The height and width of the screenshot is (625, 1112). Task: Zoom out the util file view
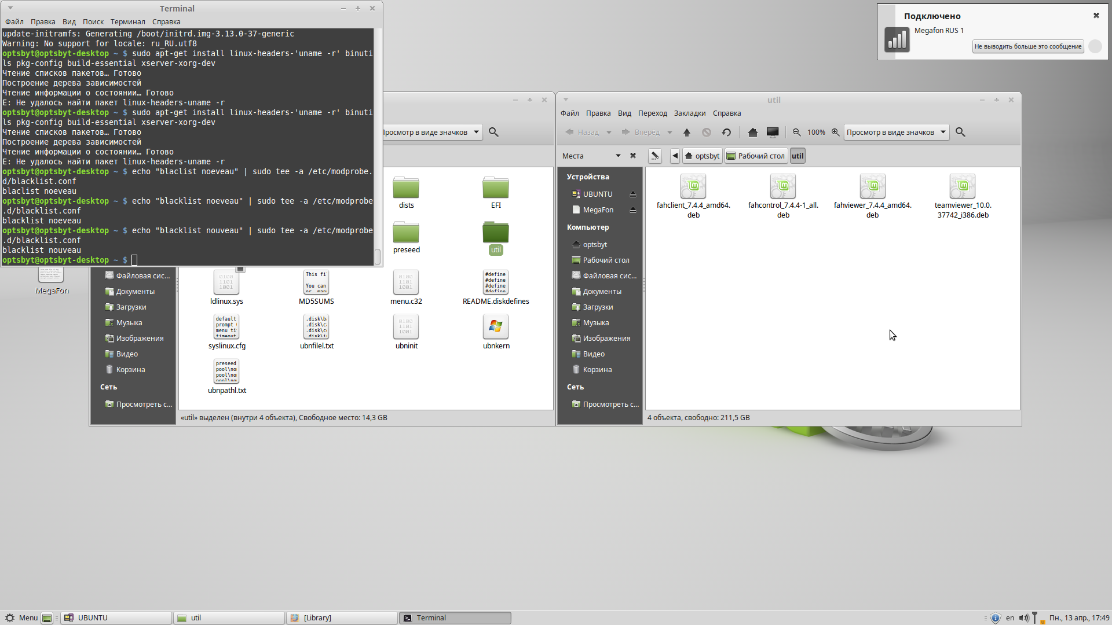click(796, 133)
